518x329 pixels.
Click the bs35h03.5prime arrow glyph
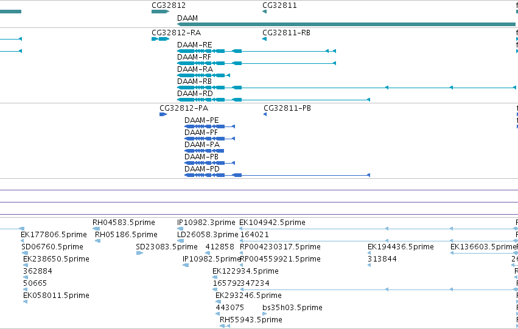point(264,314)
